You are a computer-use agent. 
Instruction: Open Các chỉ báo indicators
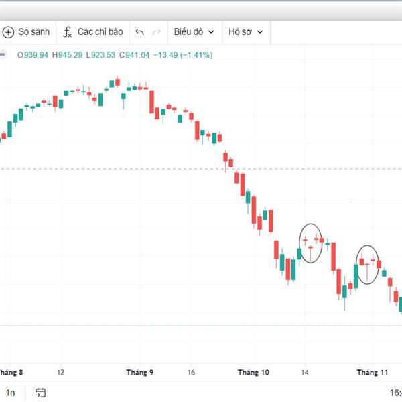(x=93, y=32)
